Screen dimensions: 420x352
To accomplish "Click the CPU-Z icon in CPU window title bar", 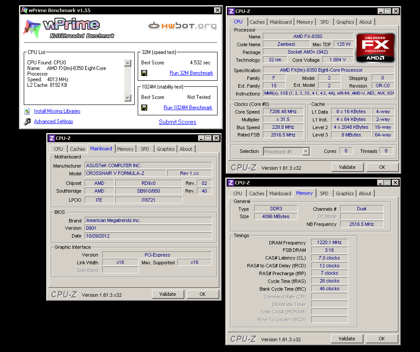I will pos(231,11).
